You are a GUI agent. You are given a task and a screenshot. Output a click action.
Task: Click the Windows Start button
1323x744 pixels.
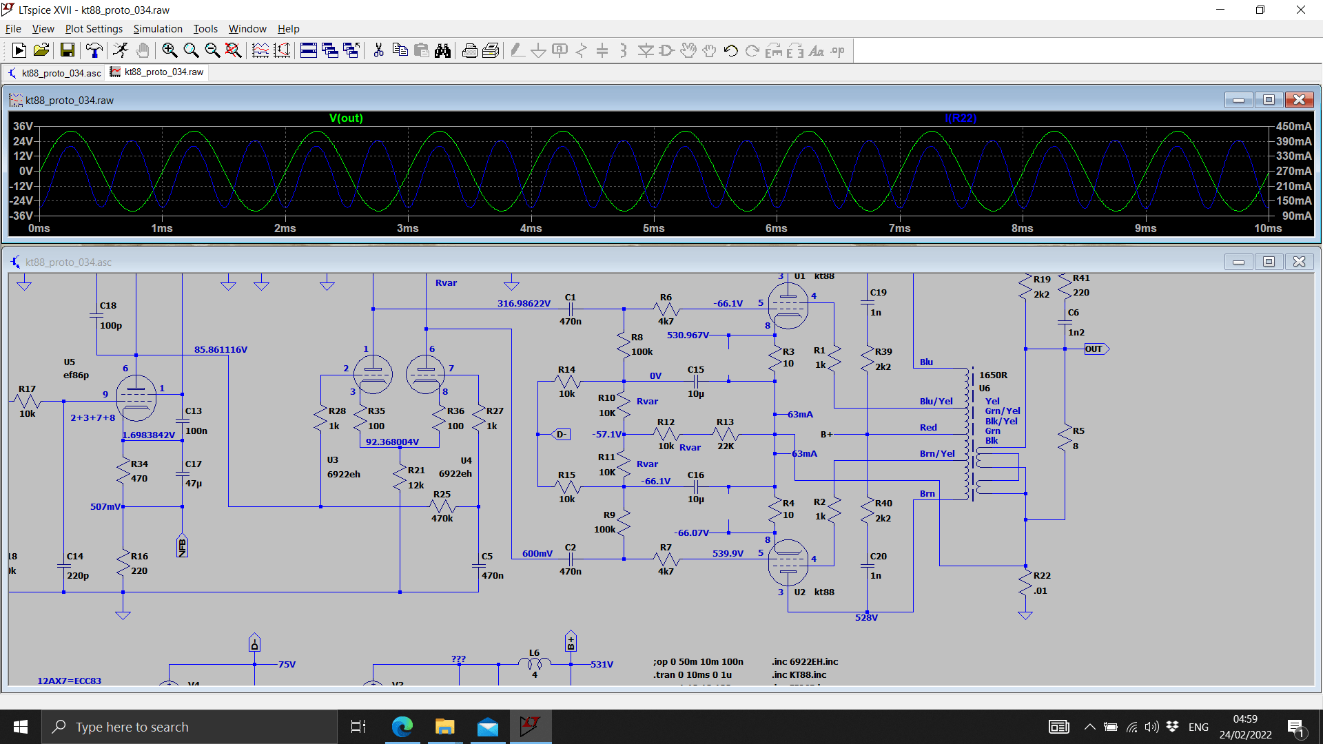(21, 727)
